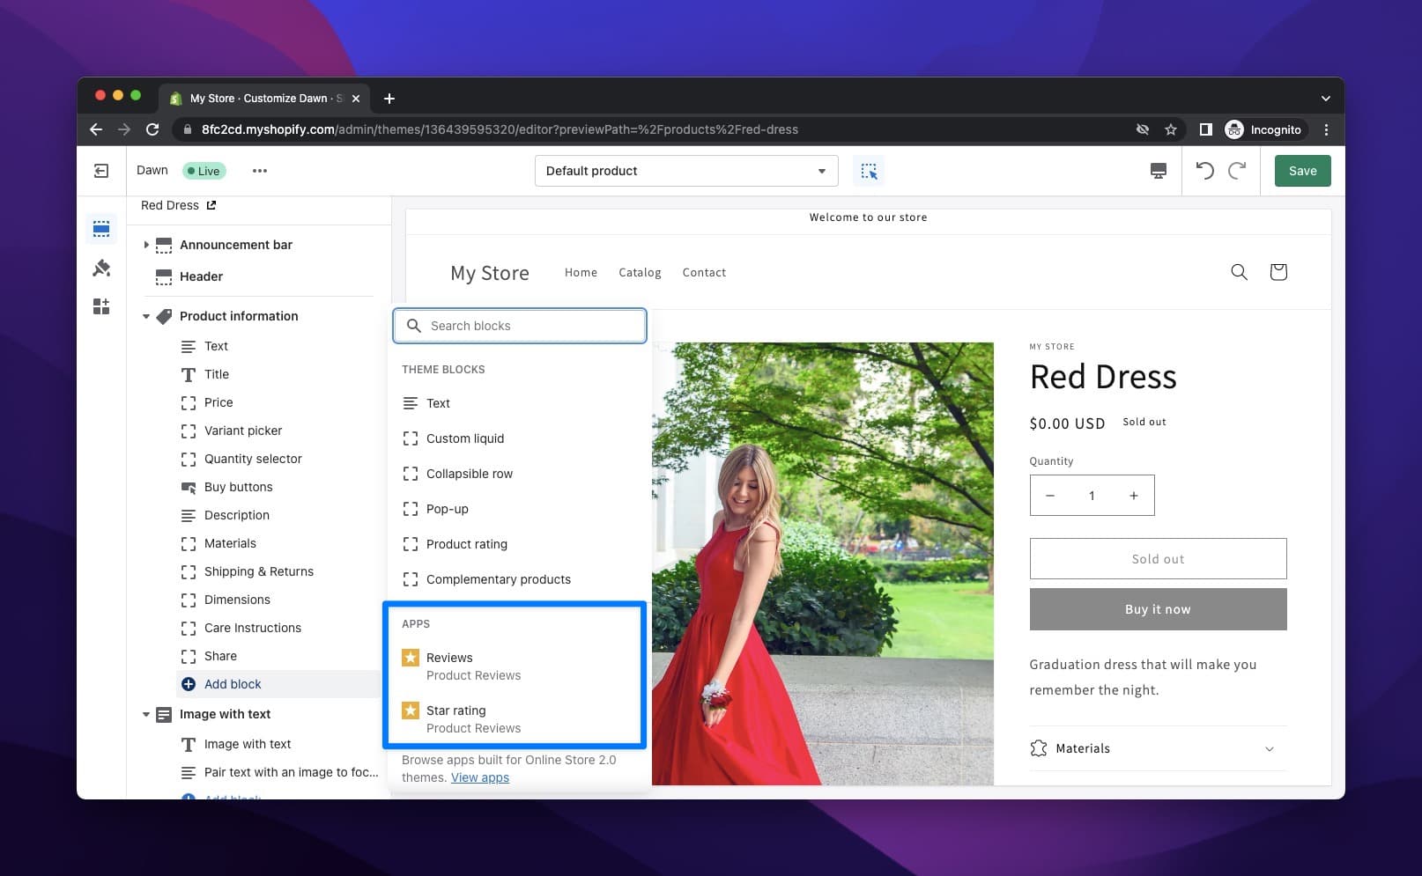Viewport: 1422px width, 876px height.
Task: Click the Sold out button in the preview
Action: [x=1158, y=559]
